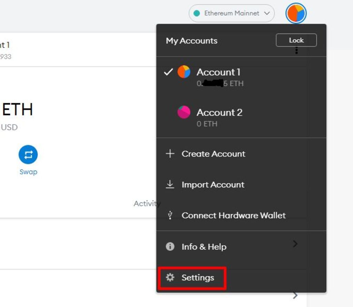Click the orange Account 1 avatar in list
353x307 pixels.
click(x=184, y=72)
